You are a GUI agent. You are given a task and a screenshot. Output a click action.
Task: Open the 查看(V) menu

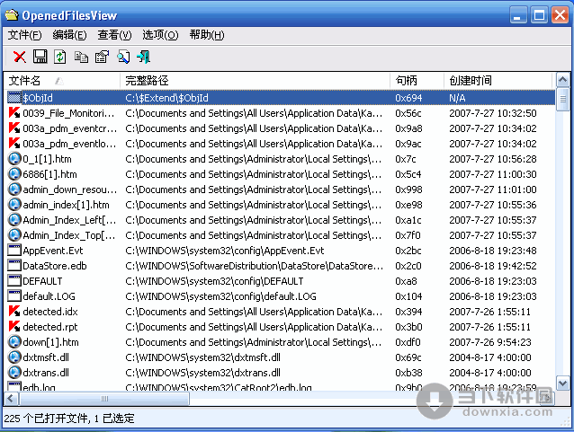[x=114, y=35]
